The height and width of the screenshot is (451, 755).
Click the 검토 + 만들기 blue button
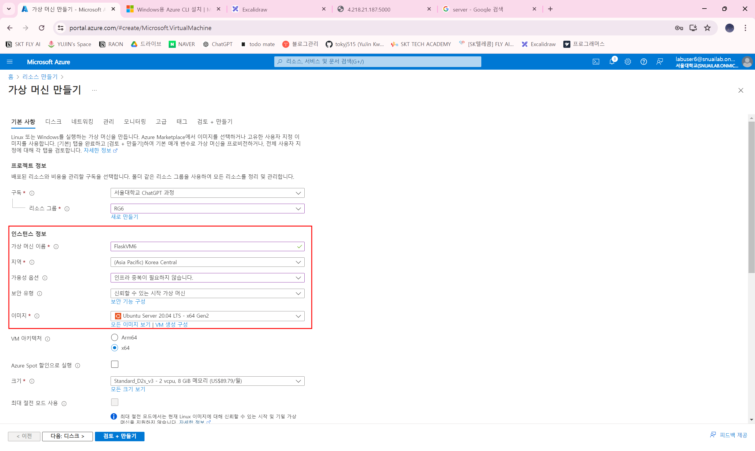120,436
